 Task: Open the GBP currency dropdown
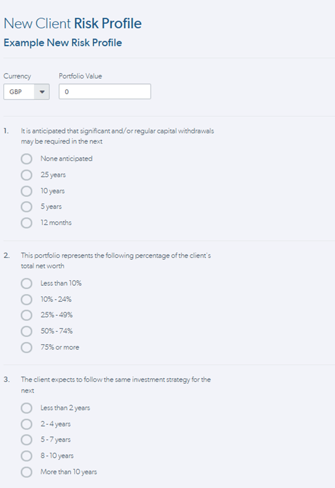26,92
